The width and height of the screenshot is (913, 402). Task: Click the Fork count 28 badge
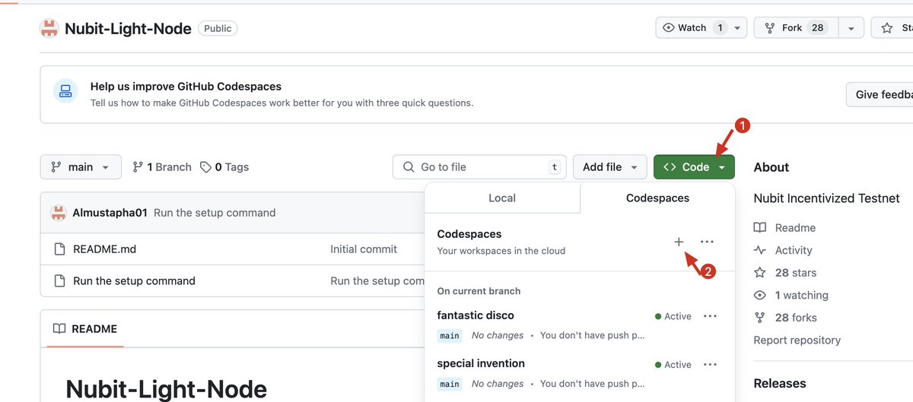[817, 27]
